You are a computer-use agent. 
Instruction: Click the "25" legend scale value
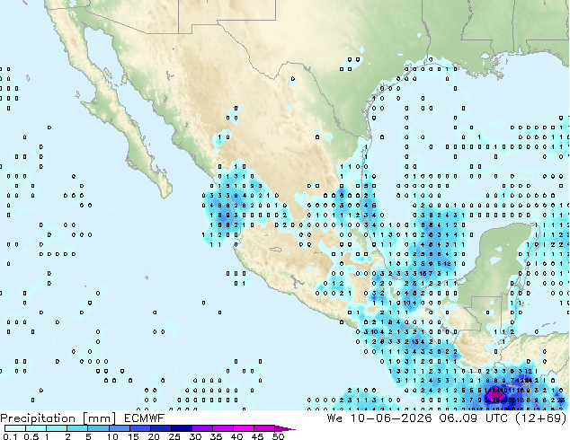(174, 436)
